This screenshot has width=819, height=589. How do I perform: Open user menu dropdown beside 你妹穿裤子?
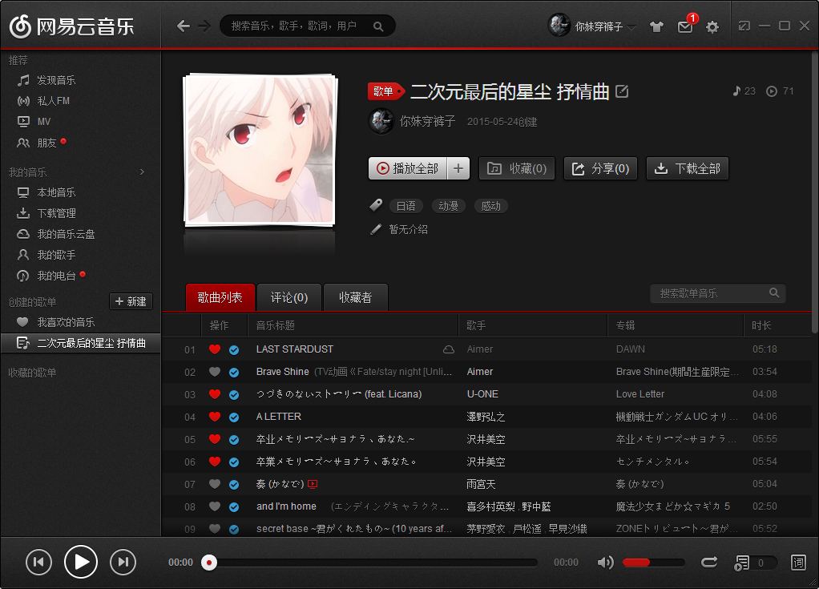coord(631,27)
